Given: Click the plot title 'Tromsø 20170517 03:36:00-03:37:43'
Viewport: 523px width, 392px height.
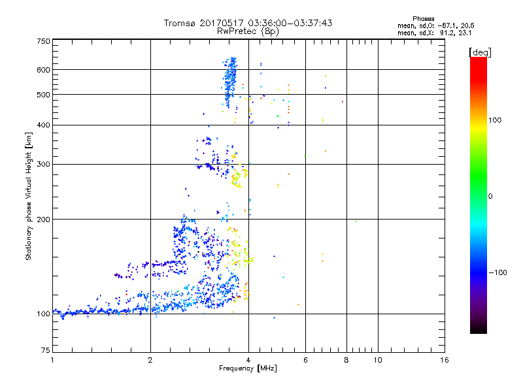Looking at the screenshot, I should [248, 23].
